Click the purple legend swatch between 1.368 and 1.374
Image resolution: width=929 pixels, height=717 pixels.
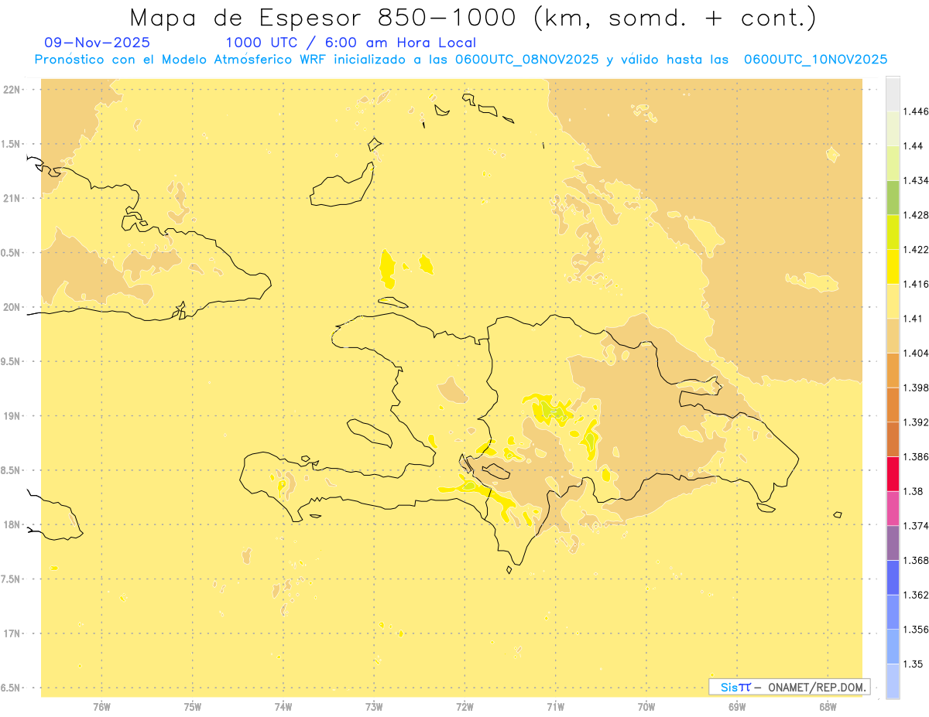[x=893, y=542]
